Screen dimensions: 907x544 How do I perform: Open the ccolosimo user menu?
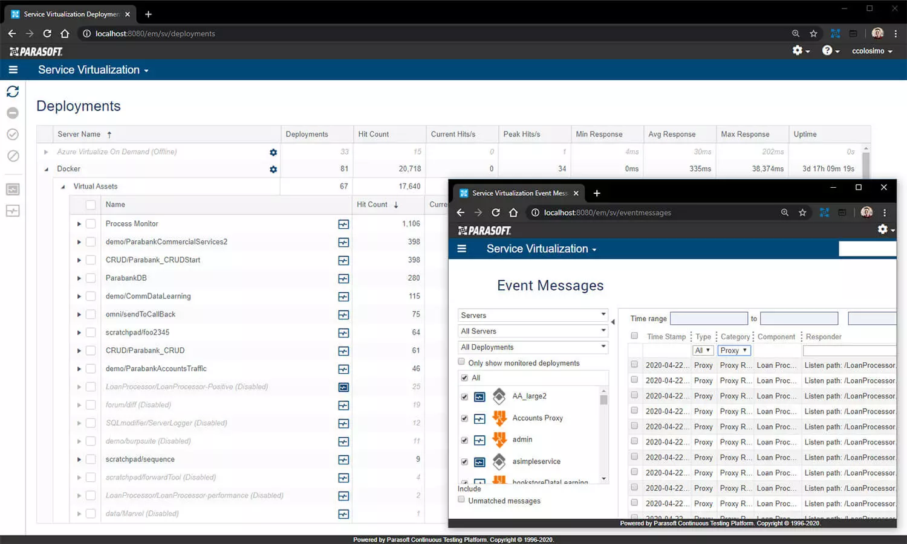(872, 51)
